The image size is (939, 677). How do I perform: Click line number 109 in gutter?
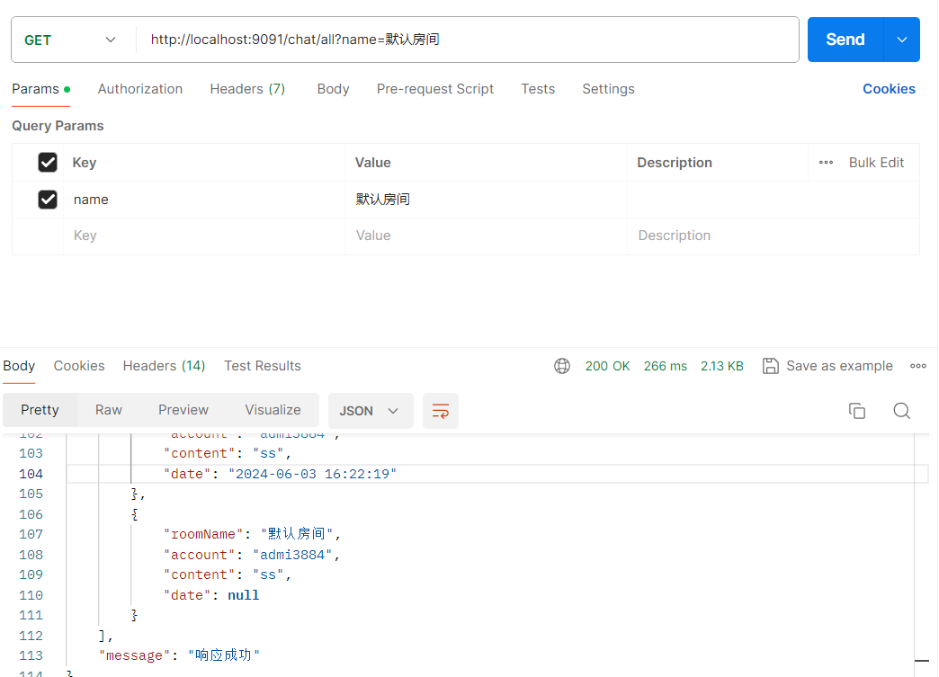coord(31,575)
